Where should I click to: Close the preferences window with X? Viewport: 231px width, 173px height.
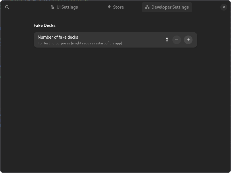[224, 7]
